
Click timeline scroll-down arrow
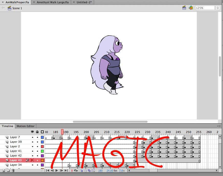[x=220, y=167]
